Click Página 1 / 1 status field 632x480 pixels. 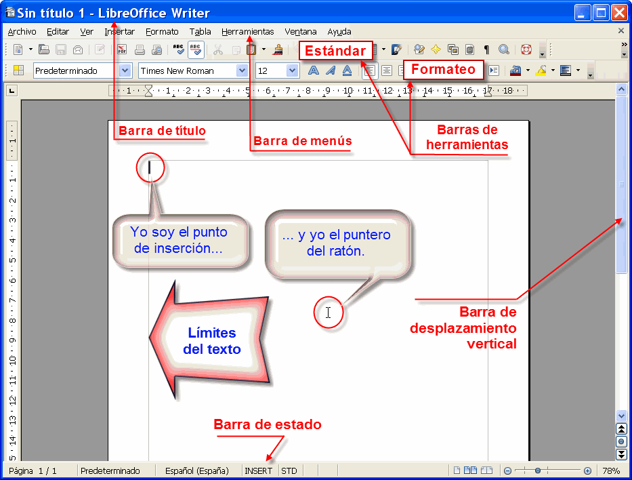coord(33,471)
